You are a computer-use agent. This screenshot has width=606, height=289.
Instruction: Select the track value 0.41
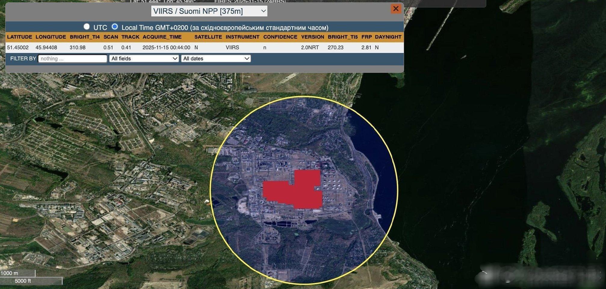point(126,48)
